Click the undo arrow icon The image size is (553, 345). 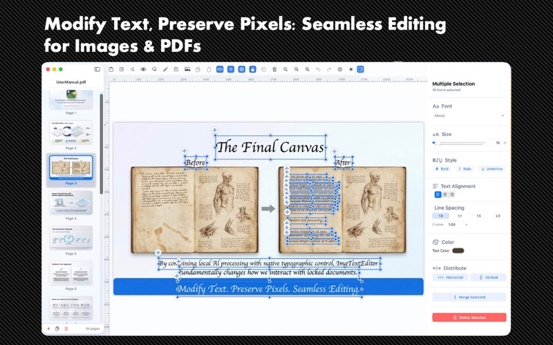[x=318, y=70]
